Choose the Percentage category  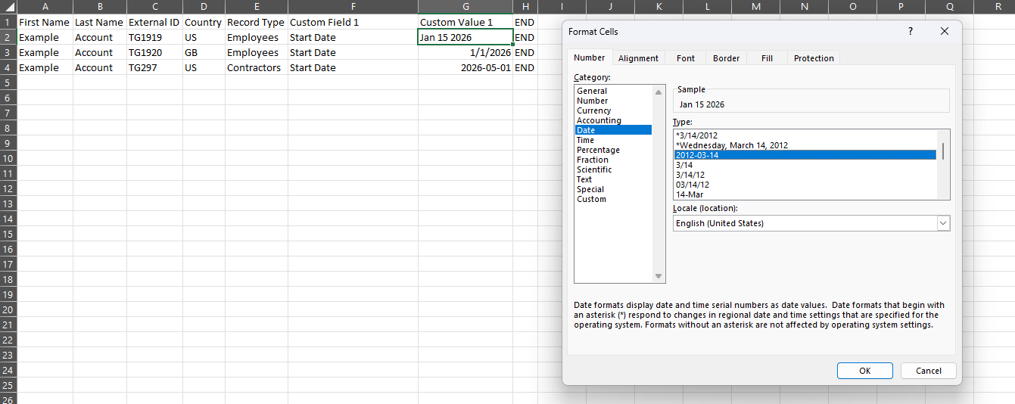point(613,150)
